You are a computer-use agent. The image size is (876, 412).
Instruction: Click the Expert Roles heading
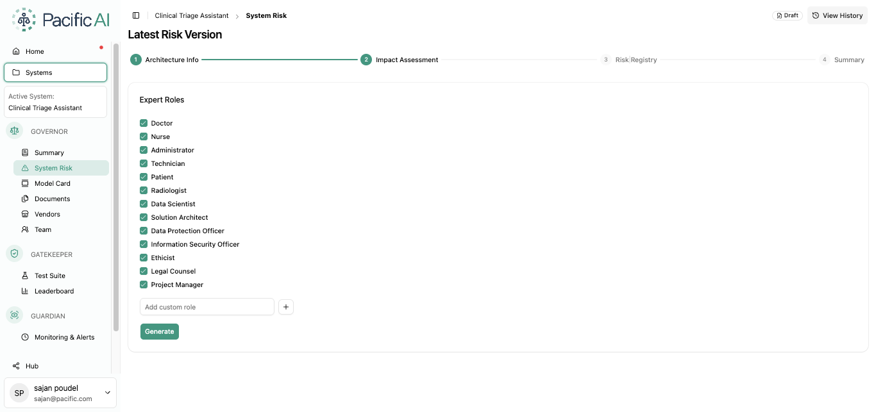(162, 100)
